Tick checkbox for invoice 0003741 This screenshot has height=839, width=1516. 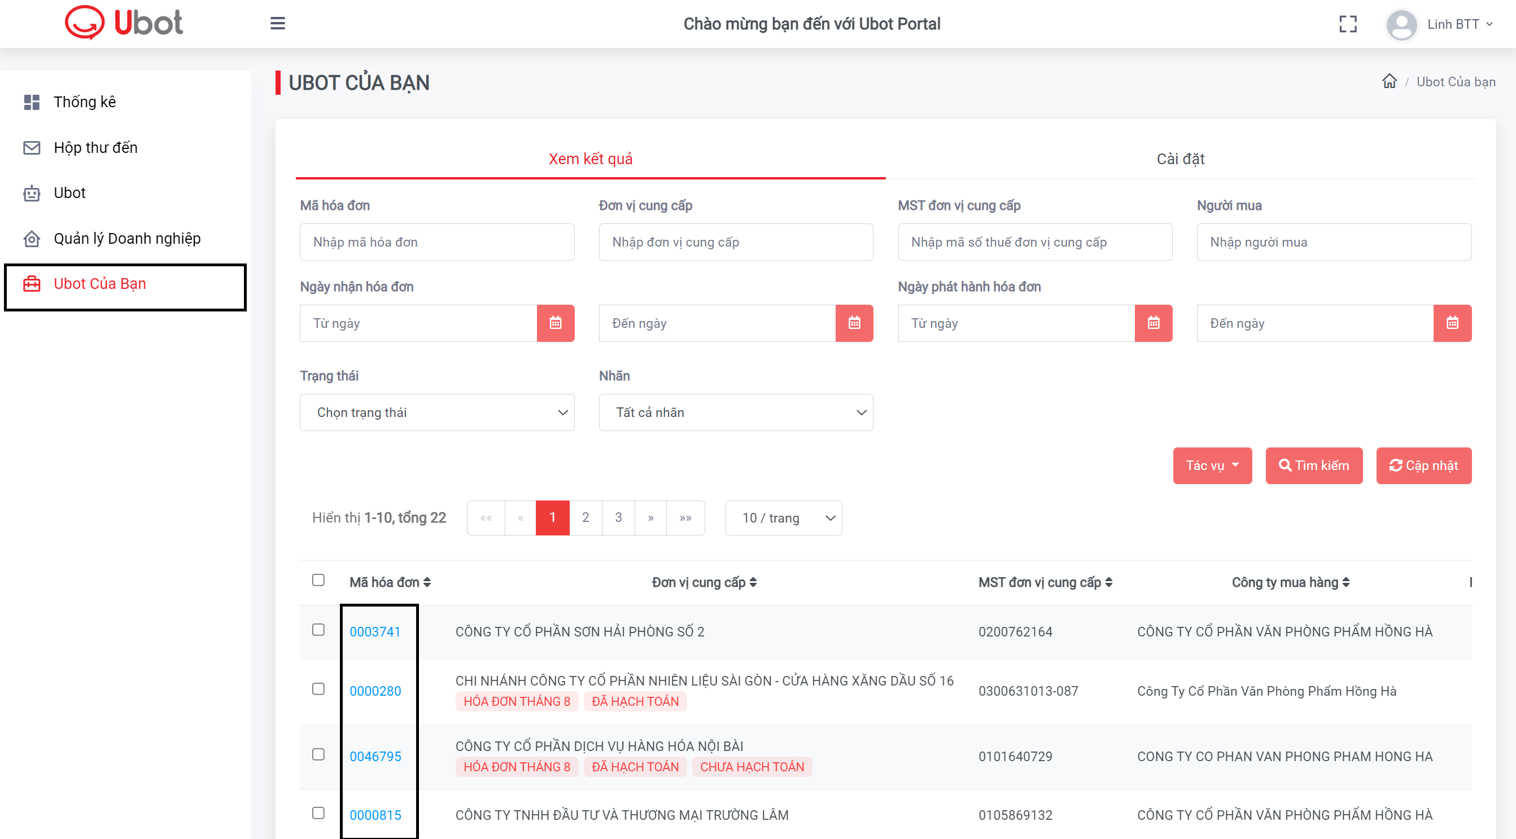pyautogui.click(x=318, y=629)
